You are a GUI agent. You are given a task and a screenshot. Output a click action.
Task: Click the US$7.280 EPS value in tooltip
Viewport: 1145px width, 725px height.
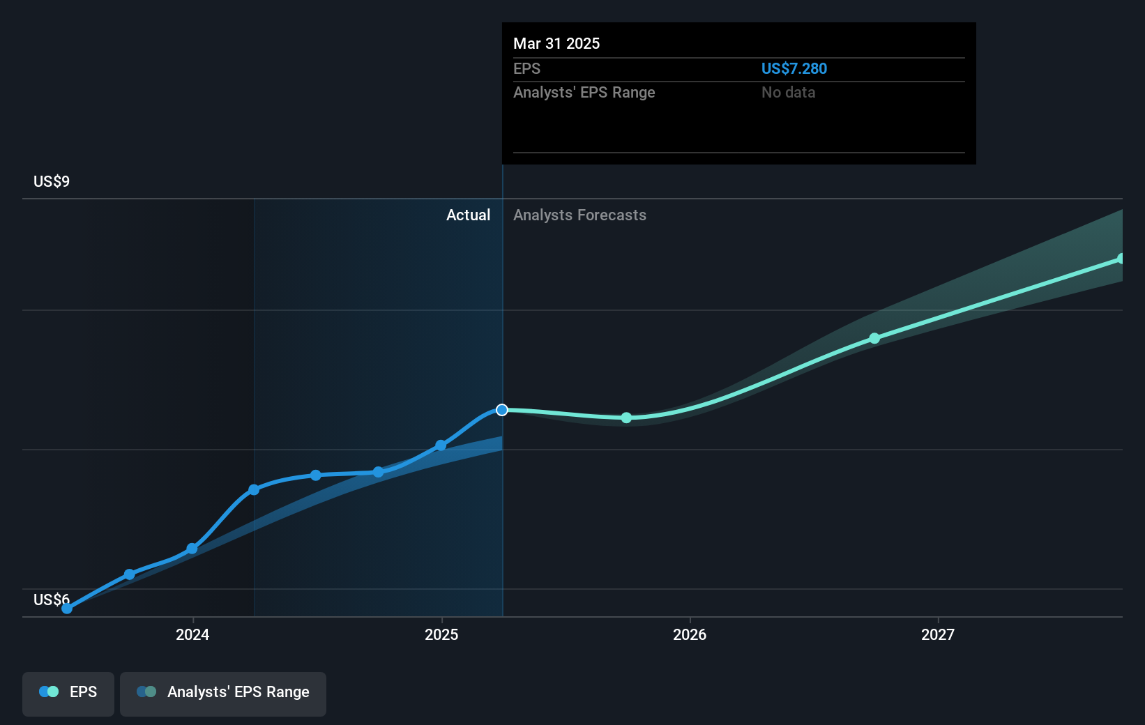[794, 68]
